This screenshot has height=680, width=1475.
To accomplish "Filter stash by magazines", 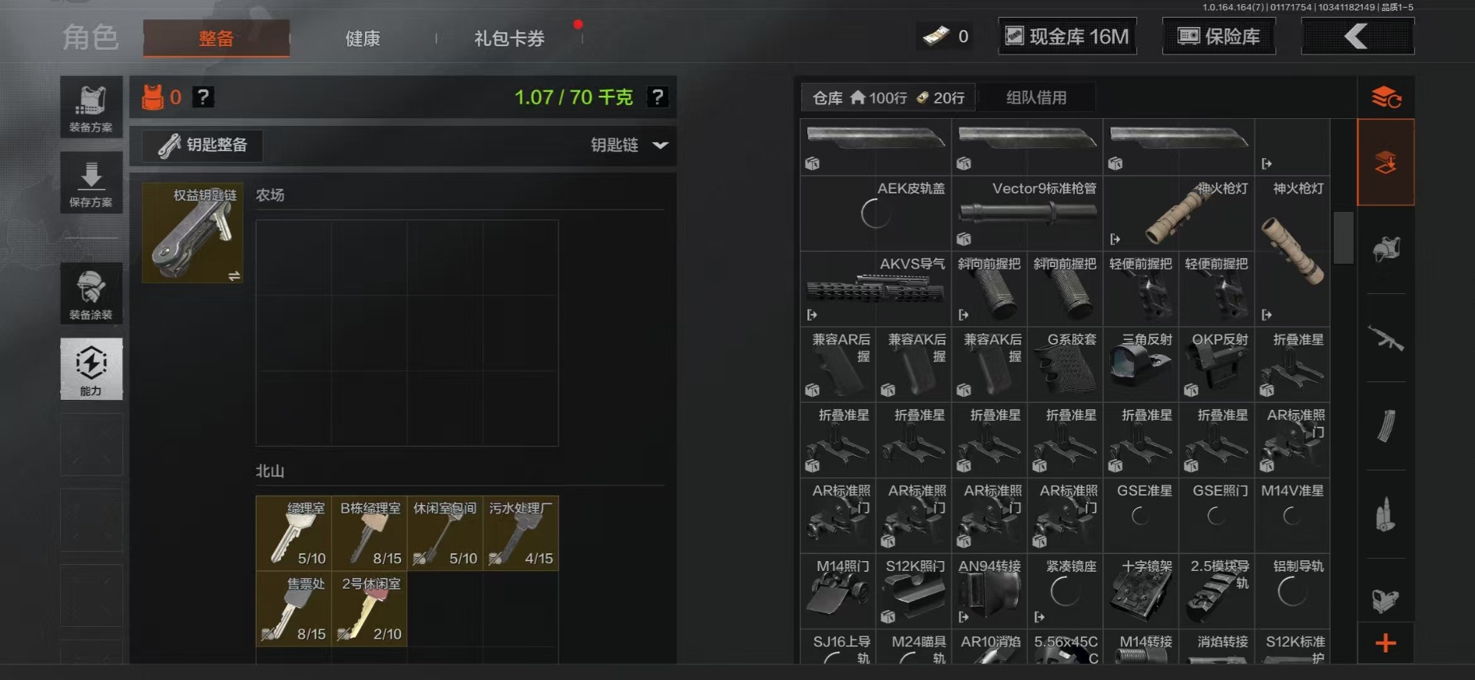I will point(1386,426).
